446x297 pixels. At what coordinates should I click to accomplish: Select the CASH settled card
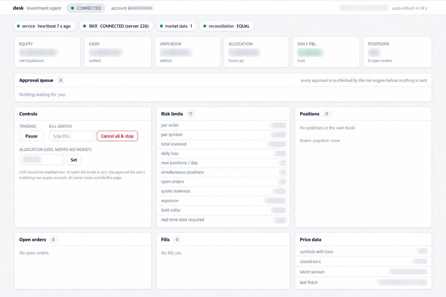coord(118,52)
